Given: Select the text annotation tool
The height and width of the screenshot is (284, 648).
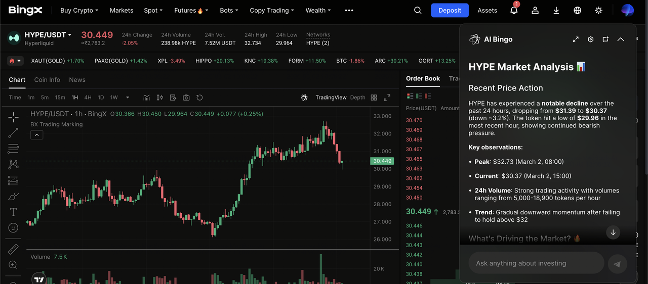Looking at the screenshot, I should [x=13, y=212].
